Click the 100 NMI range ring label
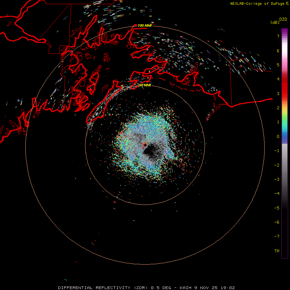 tap(145, 25)
